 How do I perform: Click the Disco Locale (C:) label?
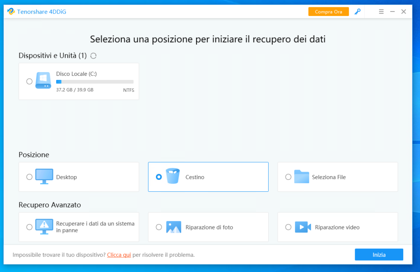[76, 74]
